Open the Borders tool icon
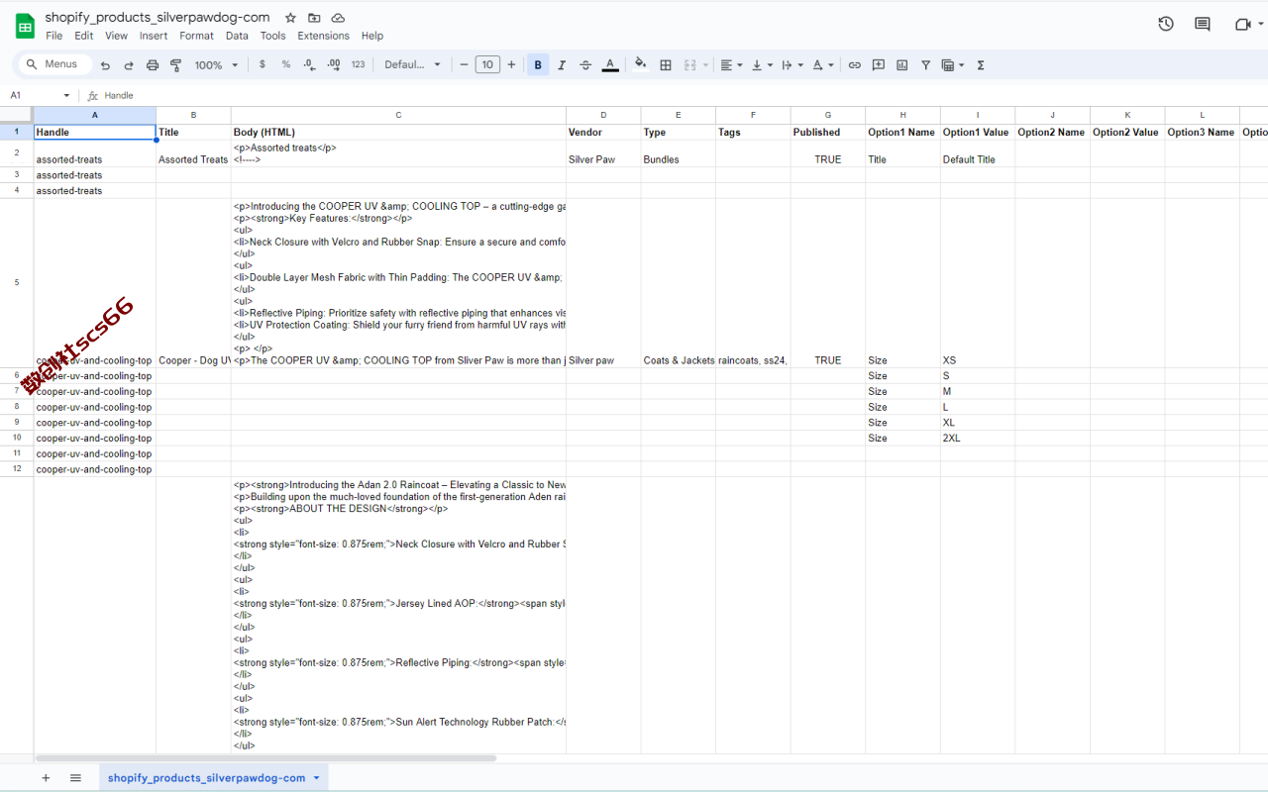Screen dimensions: 1268x792 666,65
